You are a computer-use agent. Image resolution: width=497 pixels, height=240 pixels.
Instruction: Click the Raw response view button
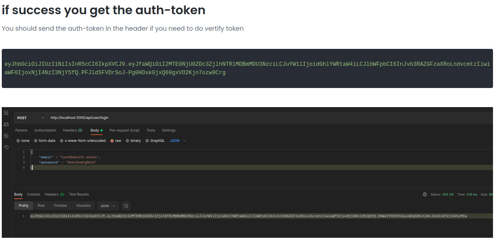(41, 206)
